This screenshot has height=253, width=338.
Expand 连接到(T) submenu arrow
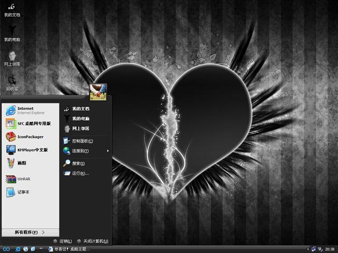point(108,151)
